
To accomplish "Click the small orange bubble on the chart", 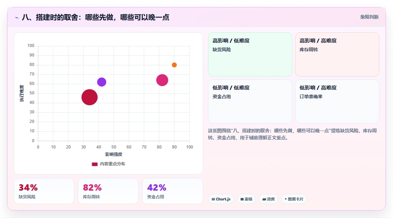I will pos(174,65).
